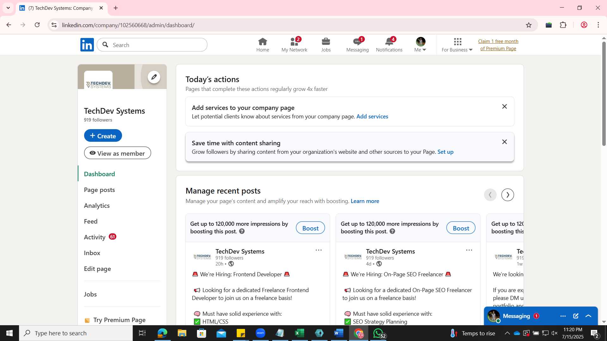This screenshot has height=341, width=607.
Task: Open new browser tab
Action: pyautogui.click(x=116, y=8)
